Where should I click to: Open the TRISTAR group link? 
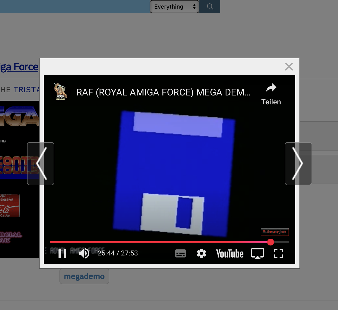pyautogui.click(x=26, y=90)
